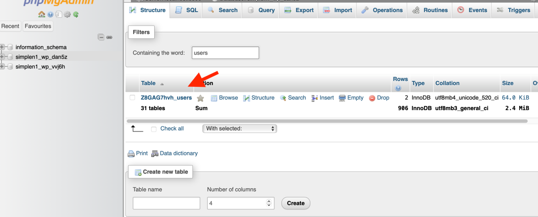Open the Data dictionary link
Viewport: 538px width, 217px height.
(x=179, y=153)
